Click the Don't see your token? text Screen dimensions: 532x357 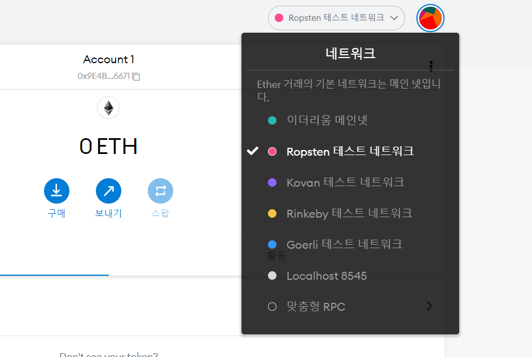(108, 355)
